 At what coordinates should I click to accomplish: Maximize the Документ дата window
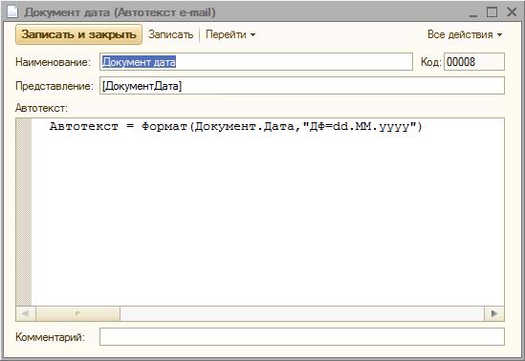pos(492,12)
